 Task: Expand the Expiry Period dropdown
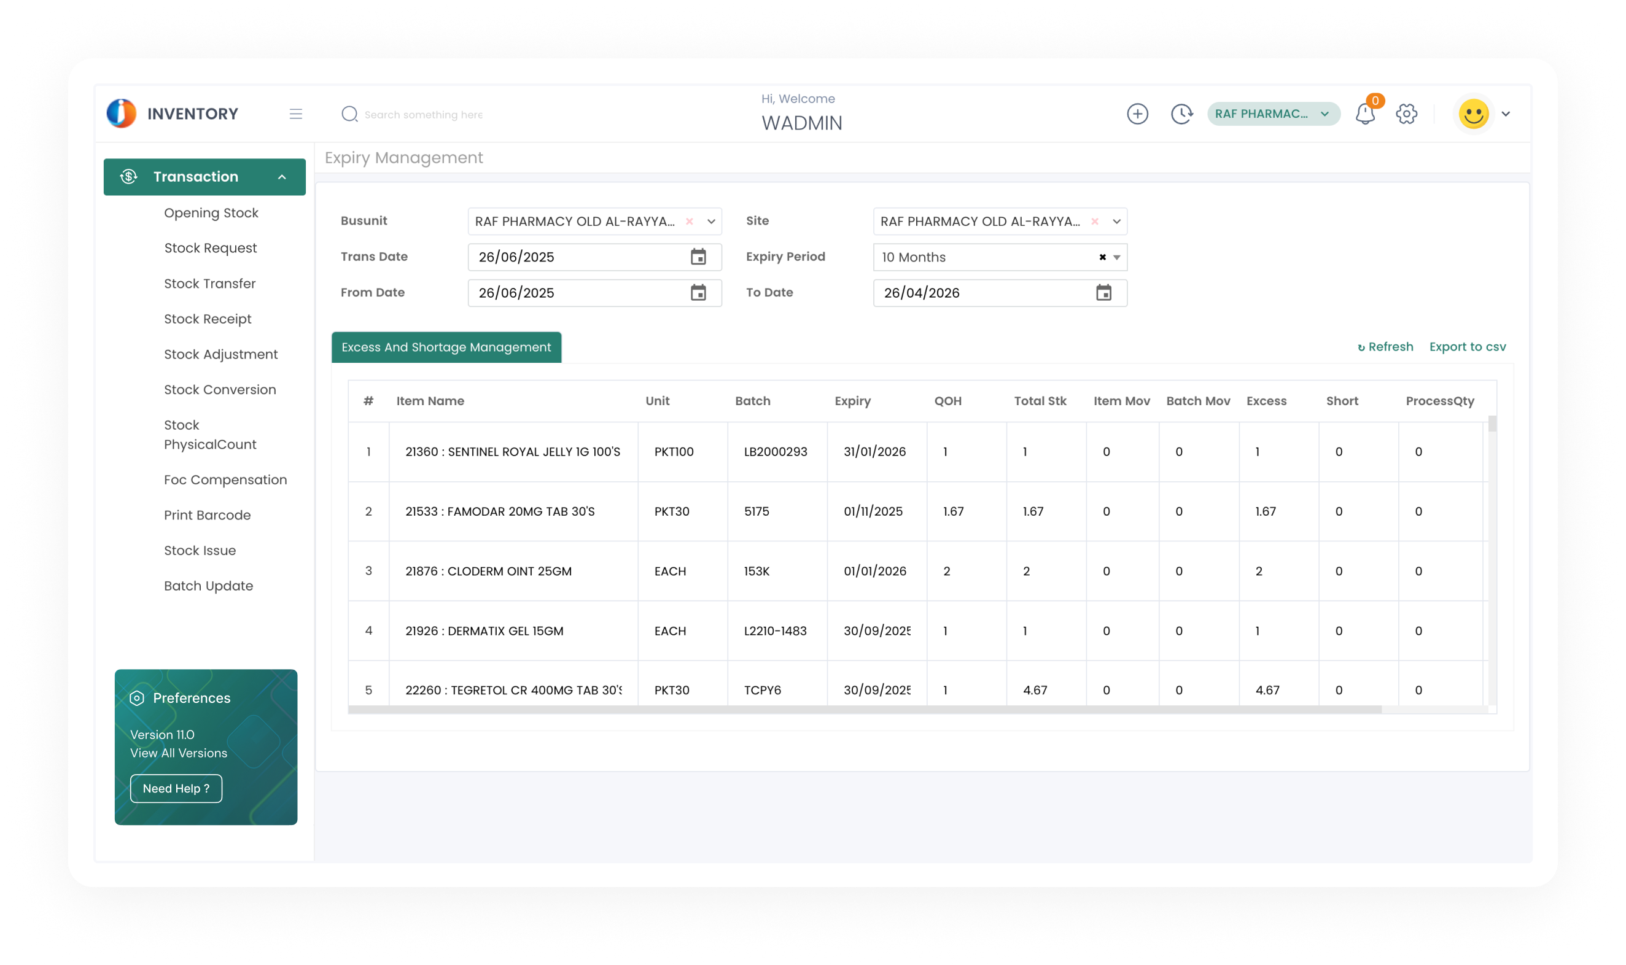(x=1116, y=257)
